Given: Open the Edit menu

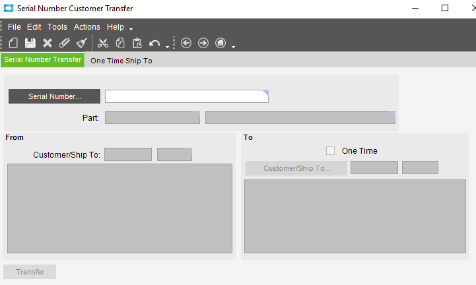Looking at the screenshot, I should (x=34, y=27).
